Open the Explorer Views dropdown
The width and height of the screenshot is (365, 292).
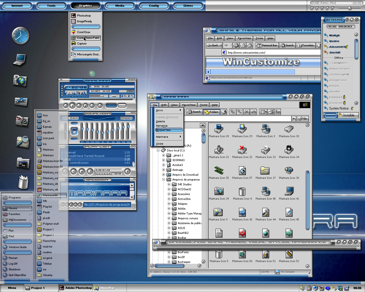coord(263,112)
